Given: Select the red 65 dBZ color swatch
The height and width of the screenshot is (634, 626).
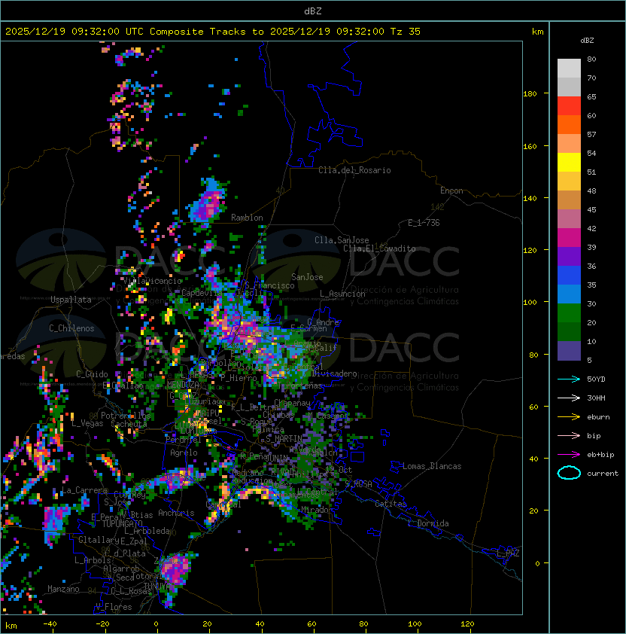Looking at the screenshot, I should [x=569, y=106].
